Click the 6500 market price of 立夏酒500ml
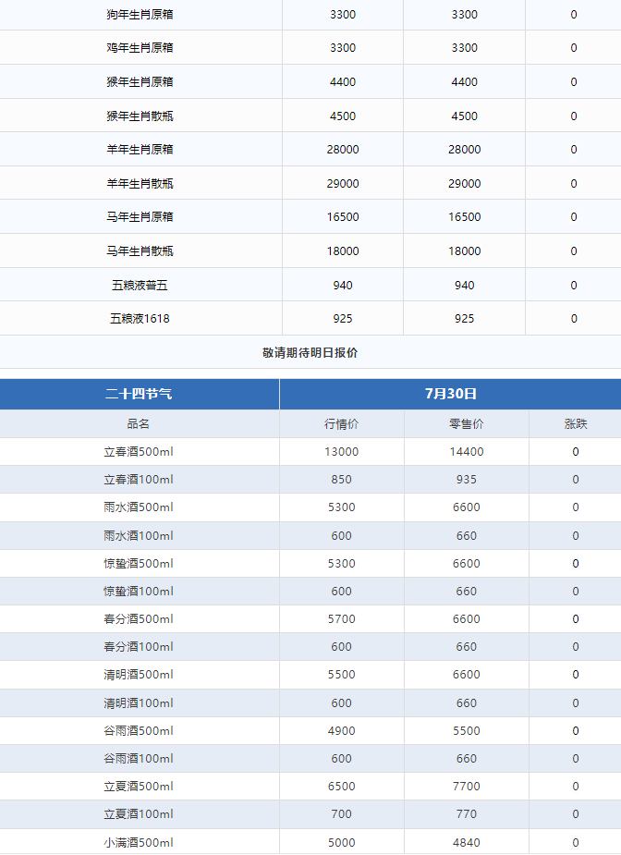This screenshot has width=621, height=855. [341, 787]
